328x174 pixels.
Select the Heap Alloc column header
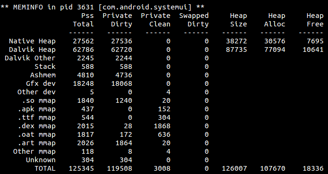275,20
